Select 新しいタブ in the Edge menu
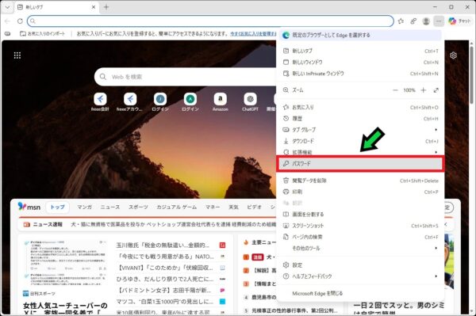 [x=360, y=51]
